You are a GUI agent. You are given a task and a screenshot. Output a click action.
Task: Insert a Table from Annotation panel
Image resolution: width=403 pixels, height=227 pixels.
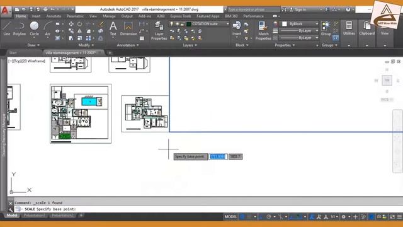pos(142,38)
